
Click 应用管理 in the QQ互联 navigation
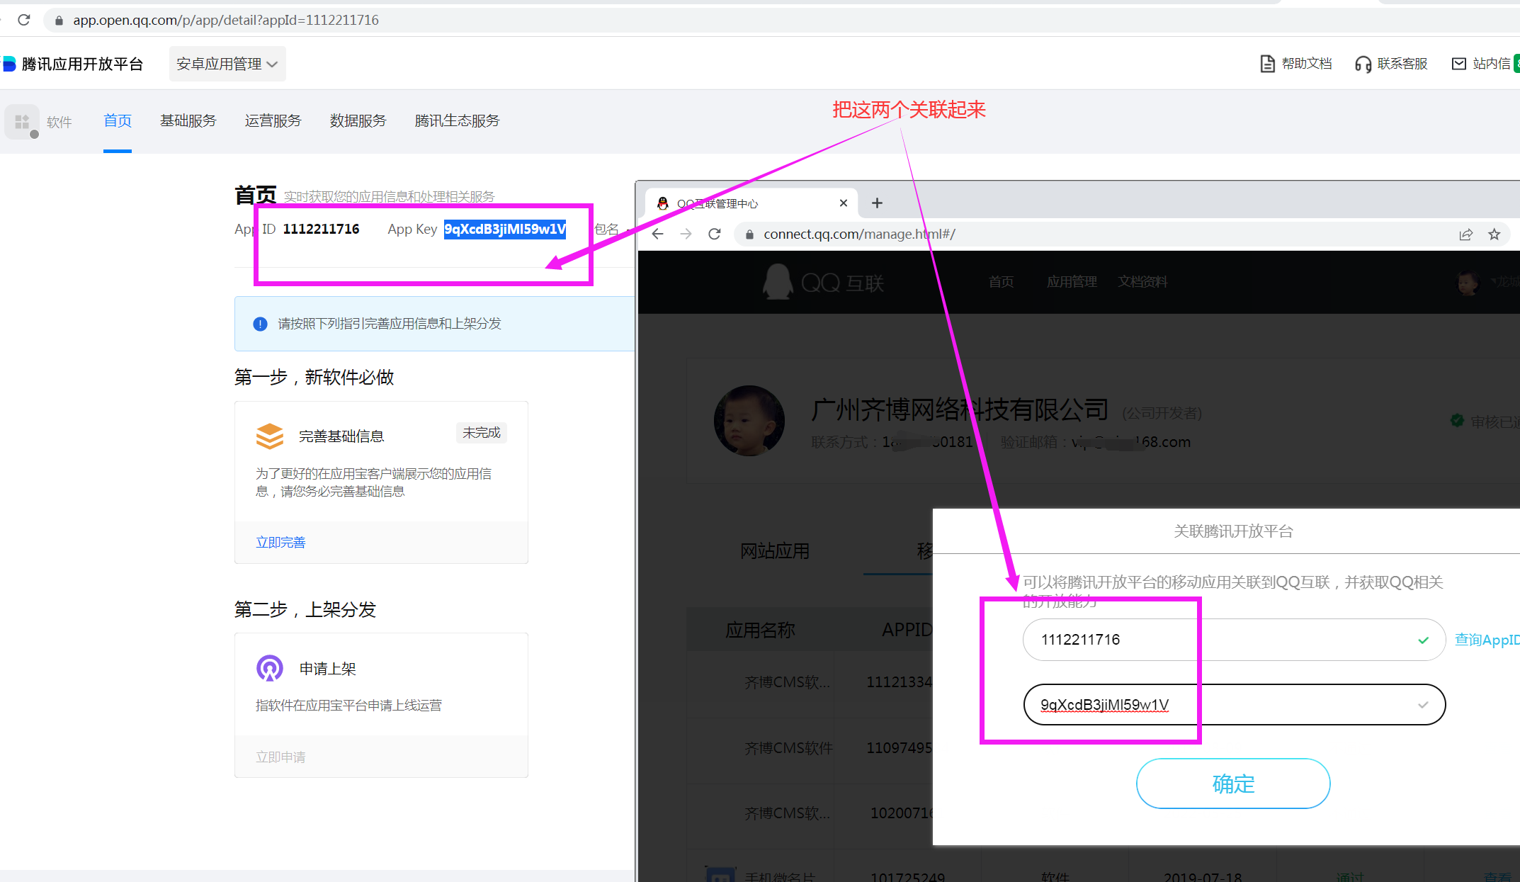click(1072, 282)
